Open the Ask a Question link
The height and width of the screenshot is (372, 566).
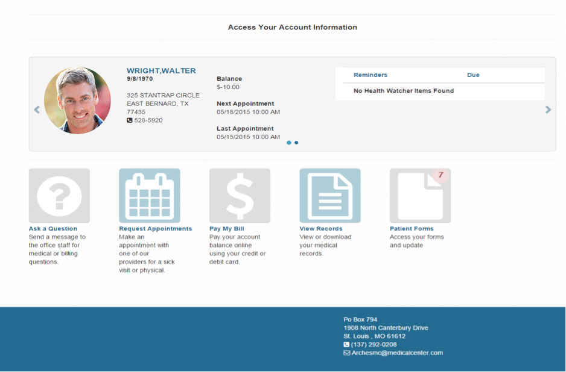53,229
